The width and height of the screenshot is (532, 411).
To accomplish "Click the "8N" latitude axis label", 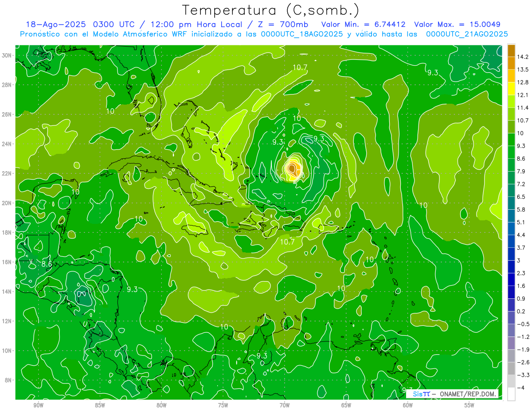I will 9,380.
